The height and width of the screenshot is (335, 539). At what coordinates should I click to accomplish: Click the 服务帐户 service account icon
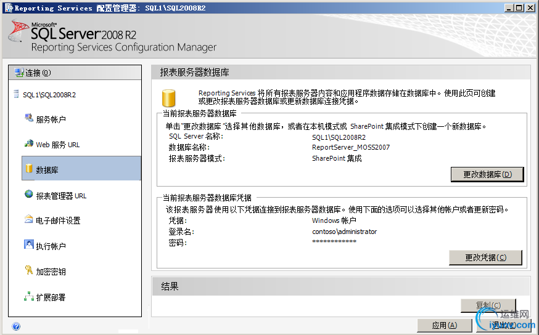click(29, 118)
